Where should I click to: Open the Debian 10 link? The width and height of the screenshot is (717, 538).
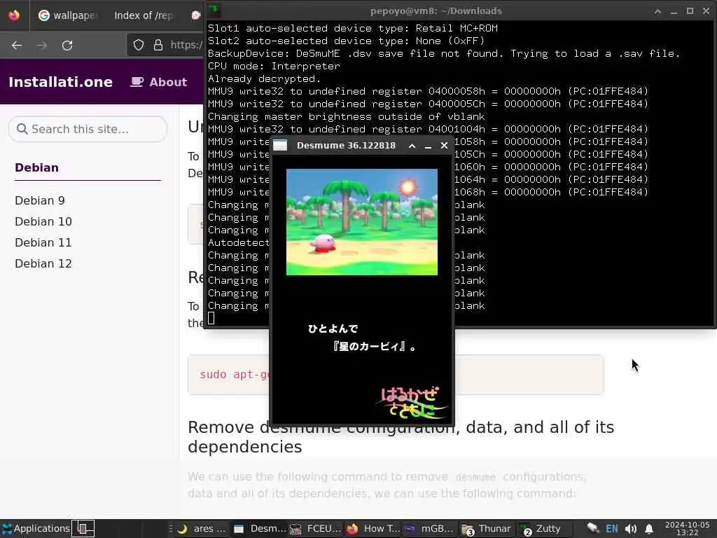[43, 221]
